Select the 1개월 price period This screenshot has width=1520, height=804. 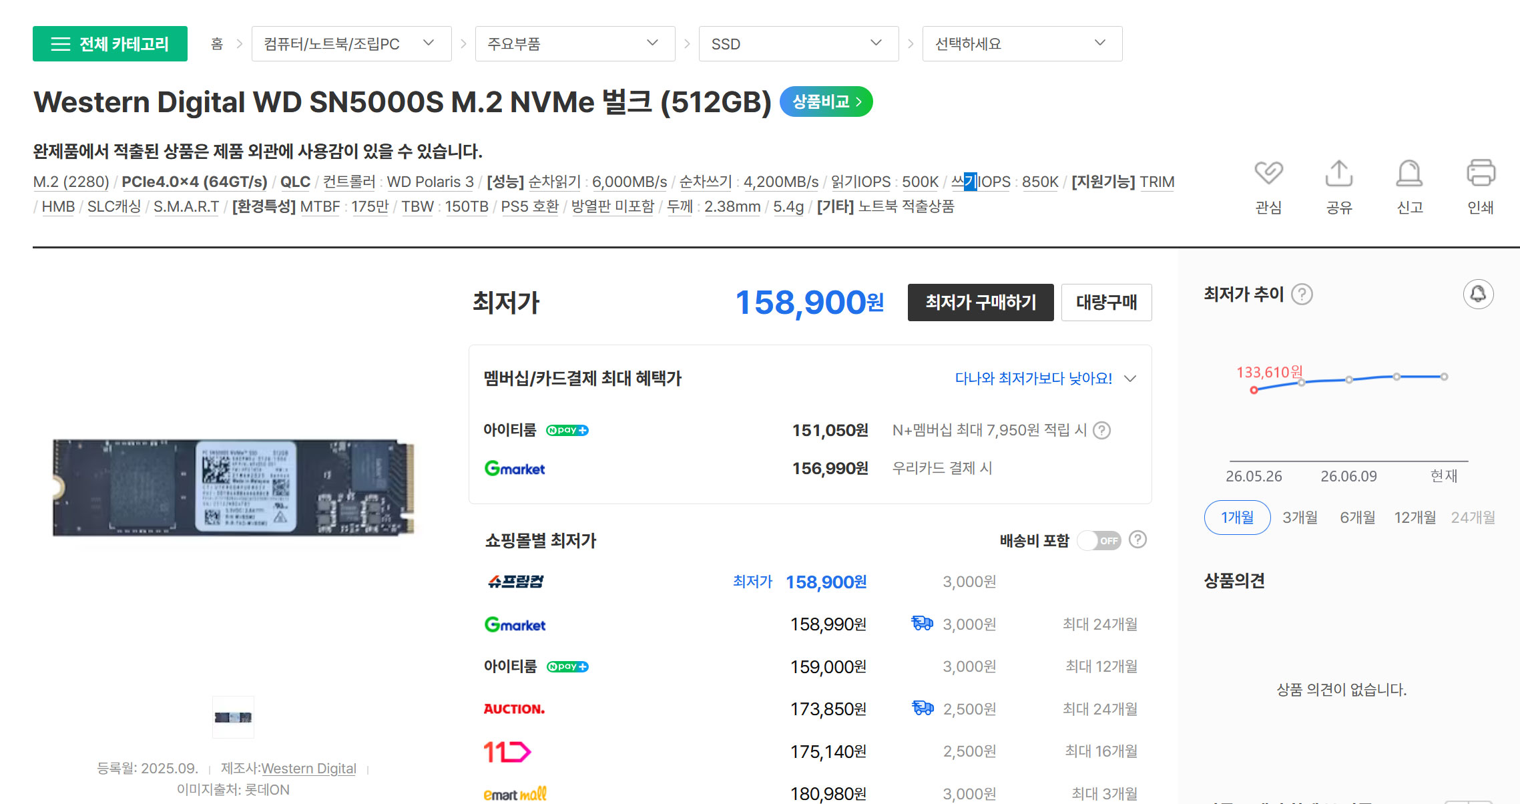(x=1237, y=518)
